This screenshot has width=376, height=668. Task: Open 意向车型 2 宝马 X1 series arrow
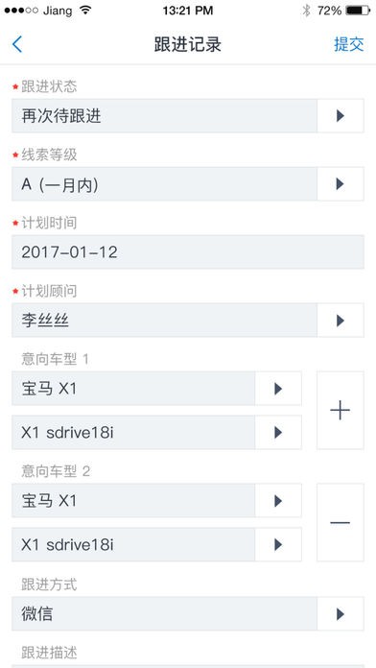point(278,501)
